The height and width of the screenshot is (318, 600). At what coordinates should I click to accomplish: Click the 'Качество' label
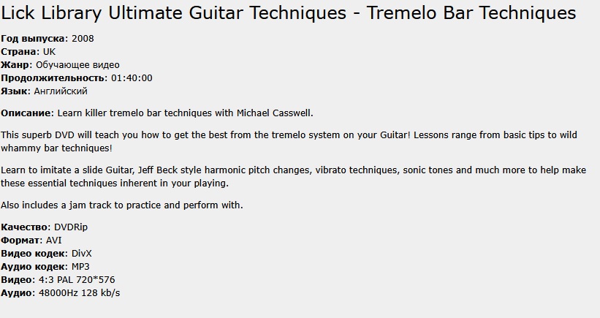(x=25, y=227)
